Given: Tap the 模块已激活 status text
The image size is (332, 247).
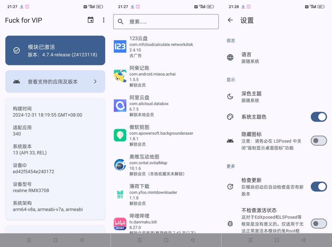Looking at the screenshot, I should [41, 47].
